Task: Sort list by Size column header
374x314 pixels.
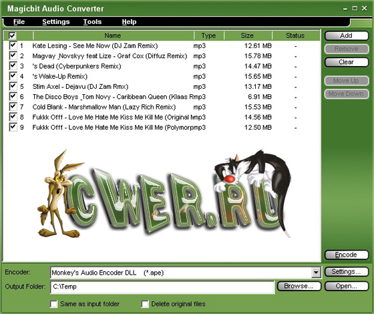Action: [x=247, y=35]
